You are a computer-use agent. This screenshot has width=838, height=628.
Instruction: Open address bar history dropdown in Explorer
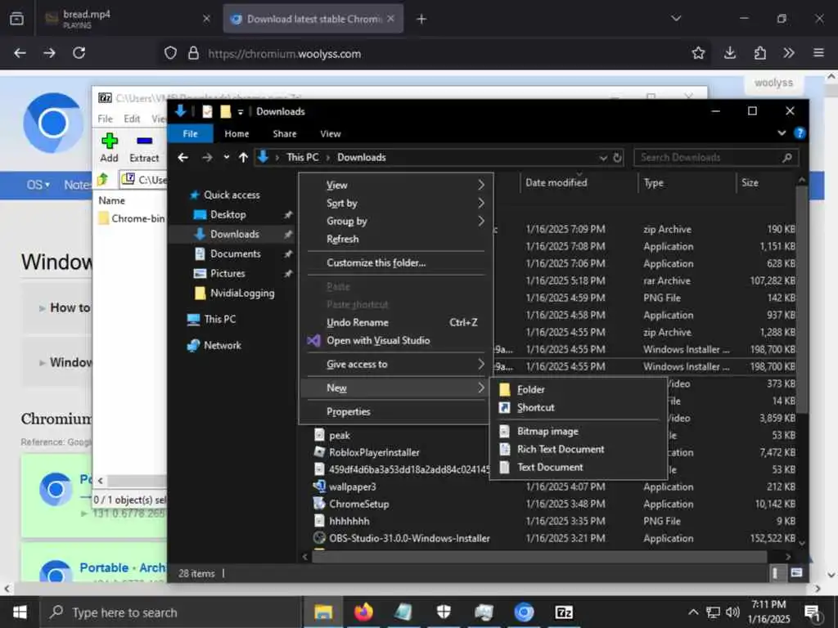coord(603,158)
